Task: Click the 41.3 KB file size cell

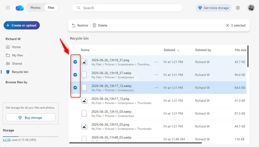Action: 240,101
